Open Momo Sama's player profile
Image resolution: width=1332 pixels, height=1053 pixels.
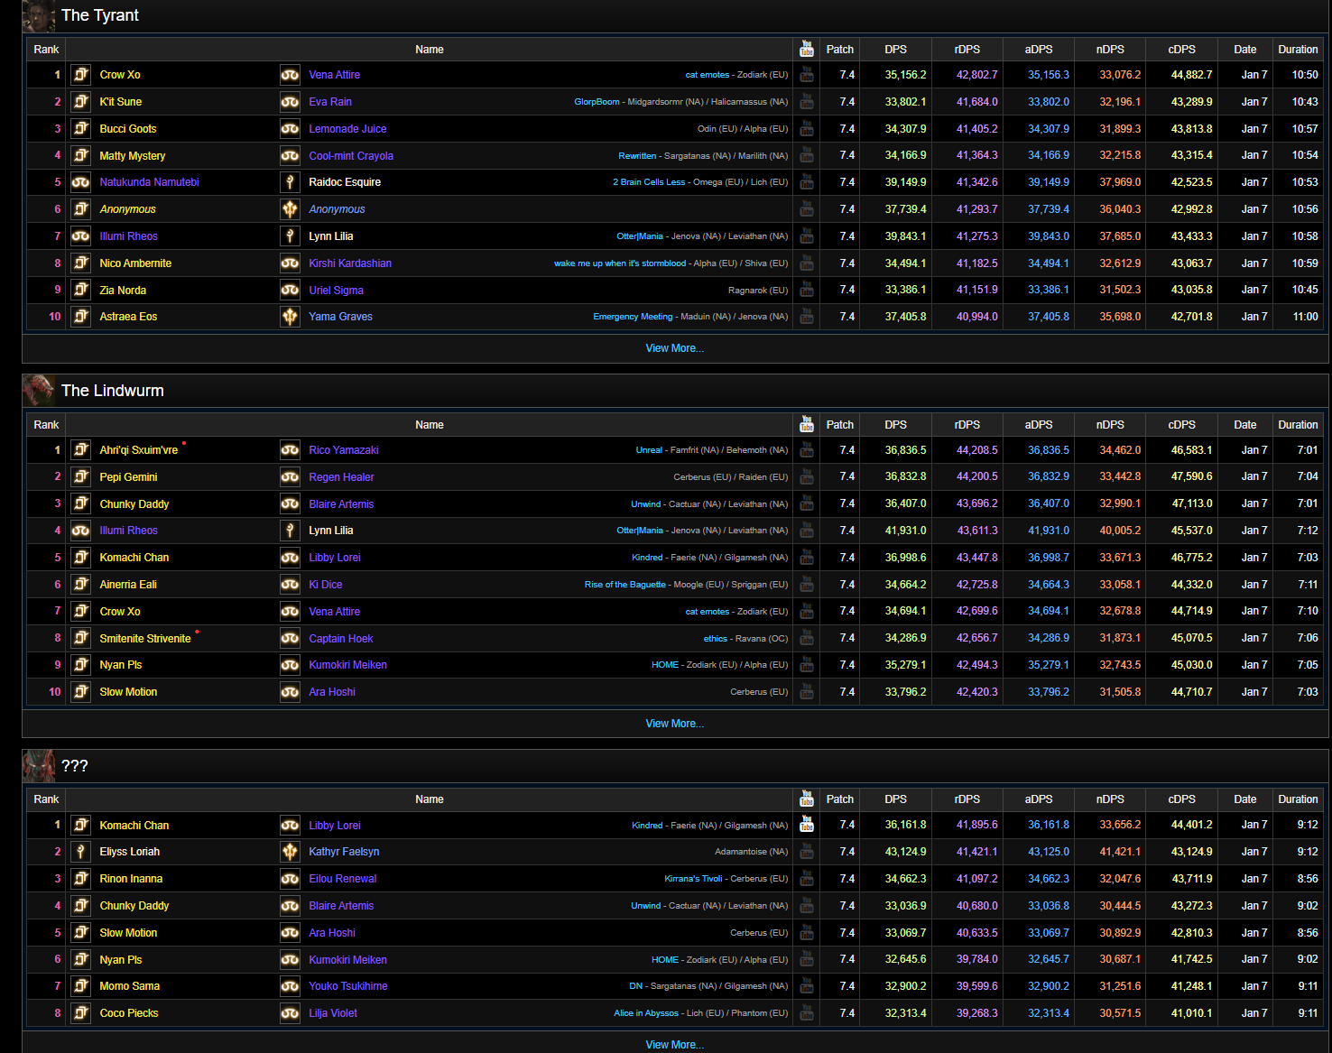click(130, 986)
